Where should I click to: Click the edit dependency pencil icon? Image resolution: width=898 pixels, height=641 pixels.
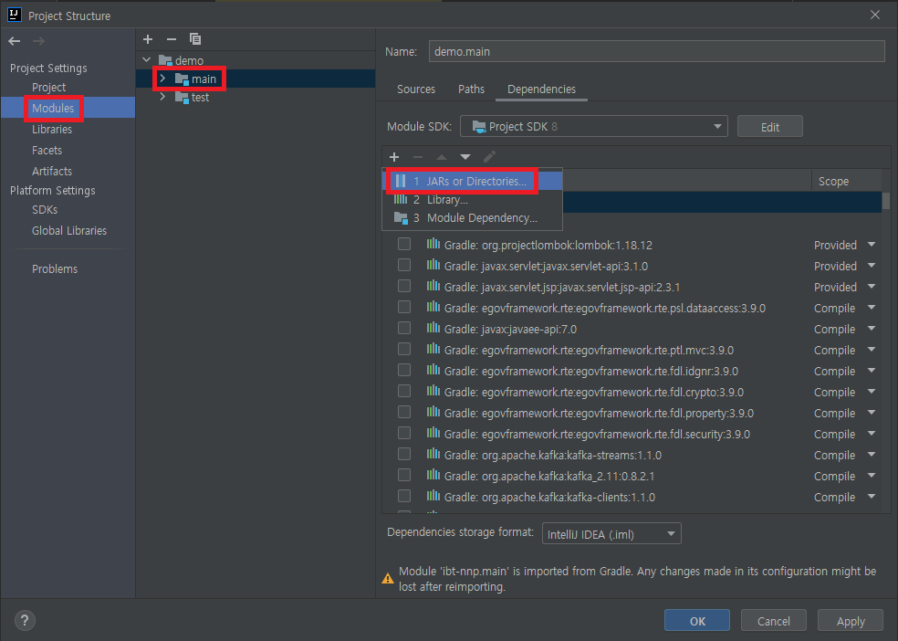[x=489, y=157]
